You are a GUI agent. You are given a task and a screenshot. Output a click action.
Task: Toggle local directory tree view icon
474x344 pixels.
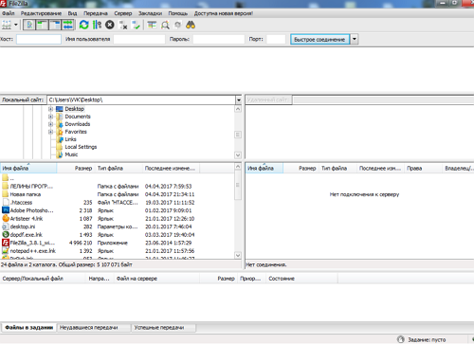click(x=42, y=25)
